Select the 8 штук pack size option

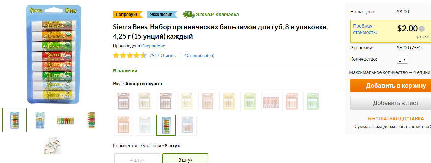(185, 158)
